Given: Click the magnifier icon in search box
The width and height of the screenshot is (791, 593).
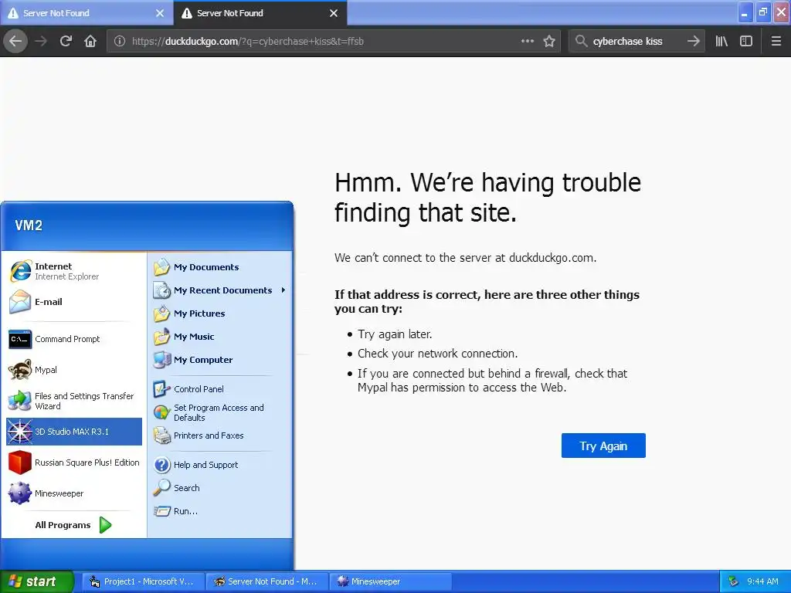Looking at the screenshot, I should 581,42.
